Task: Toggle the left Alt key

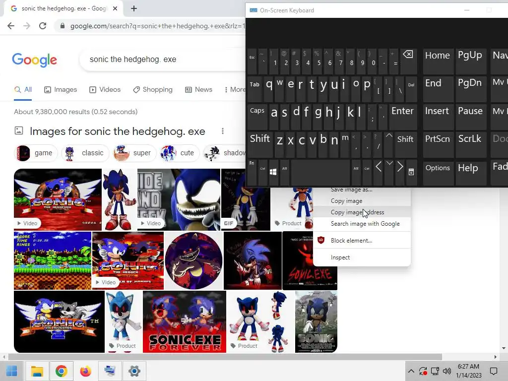Action: [x=284, y=172]
